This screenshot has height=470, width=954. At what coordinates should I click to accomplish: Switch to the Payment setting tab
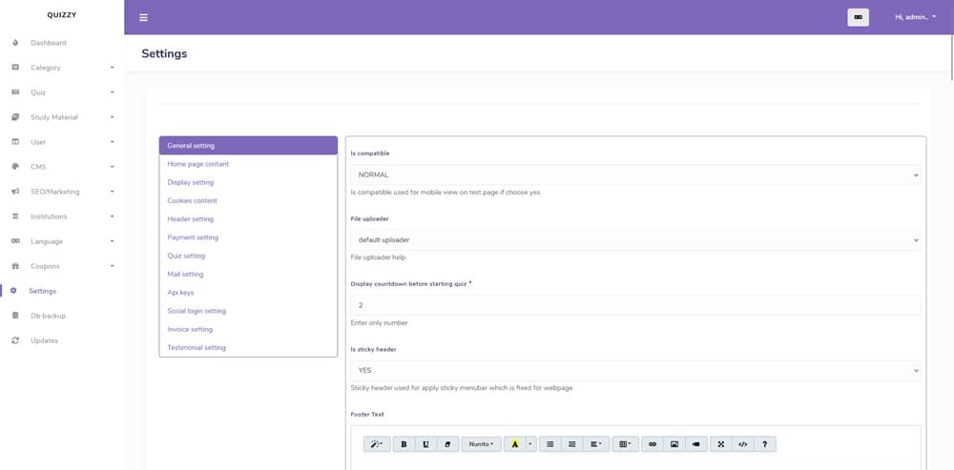pyautogui.click(x=248, y=237)
